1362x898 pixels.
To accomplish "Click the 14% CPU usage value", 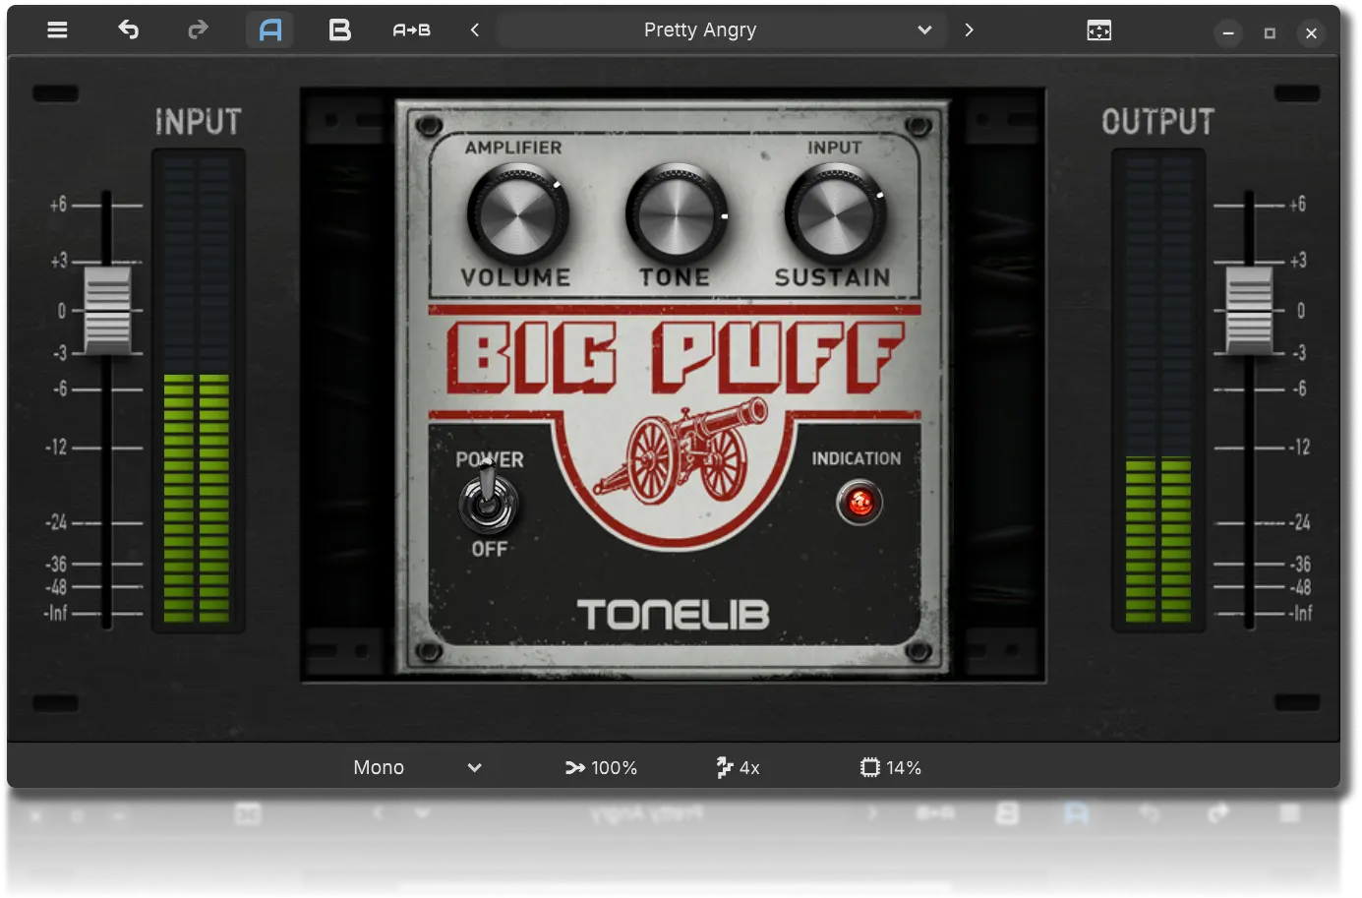I will tap(904, 767).
